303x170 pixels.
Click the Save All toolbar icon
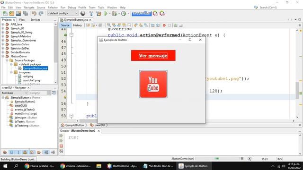[x=25, y=14]
